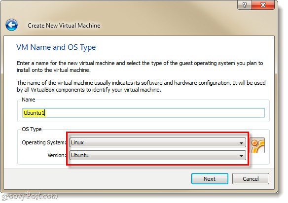Click the VM Name and OS Type heading
Screen dimensions: 288x203
coord(56,47)
